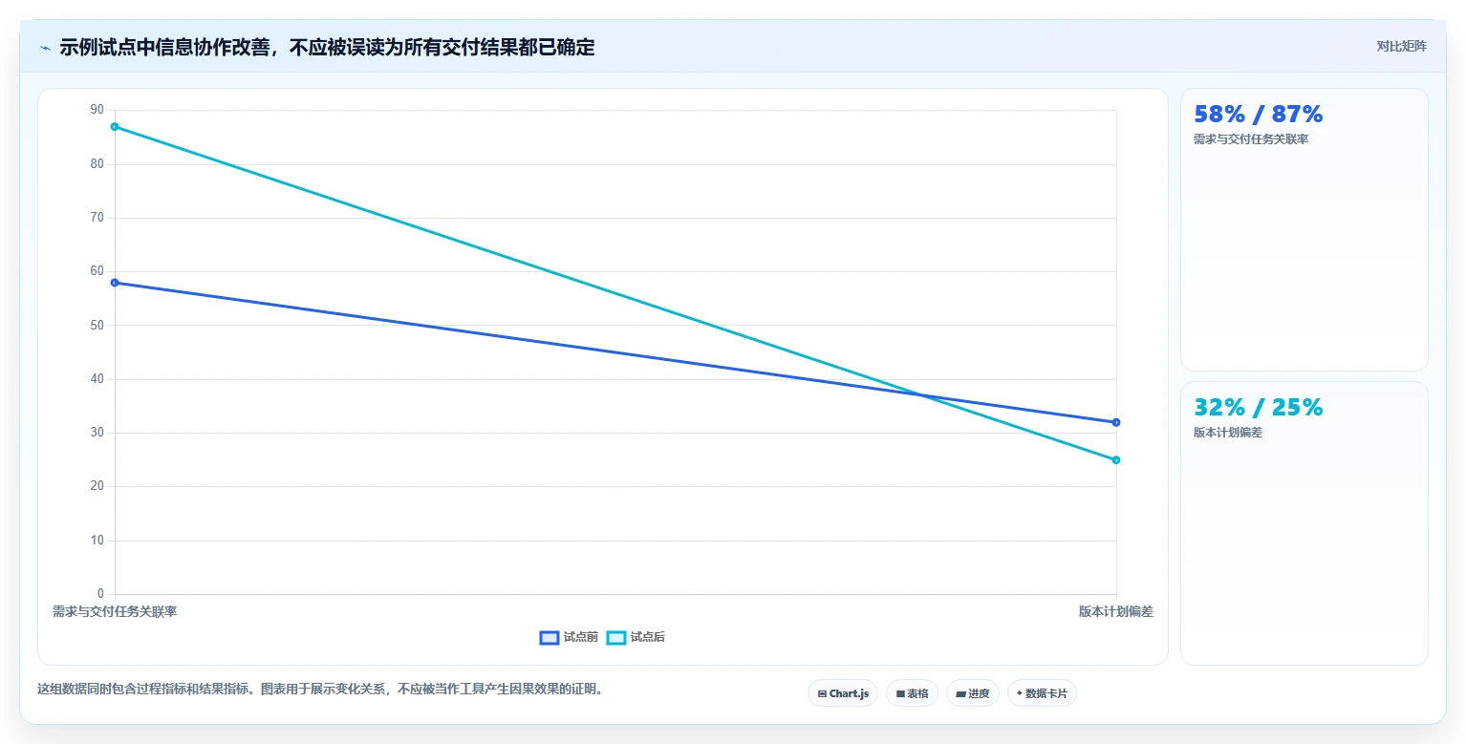This screenshot has width=1466, height=744.
Task: Click the 对比矩阵 label
Action: pos(1401,46)
